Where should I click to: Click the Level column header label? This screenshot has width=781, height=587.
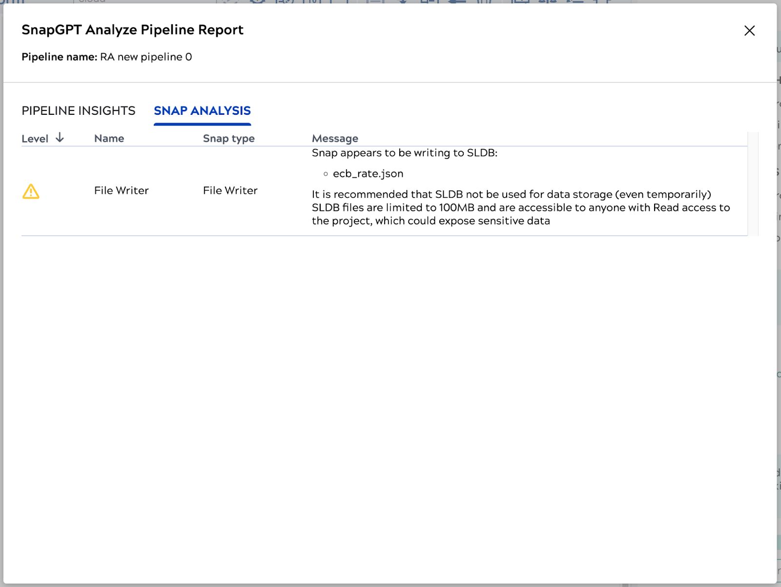click(35, 139)
